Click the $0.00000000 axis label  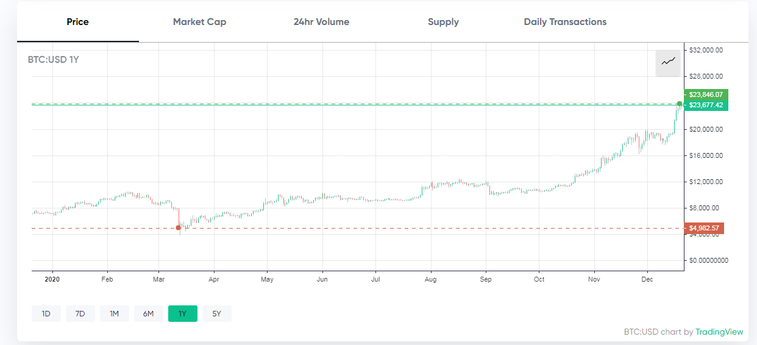click(x=708, y=260)
